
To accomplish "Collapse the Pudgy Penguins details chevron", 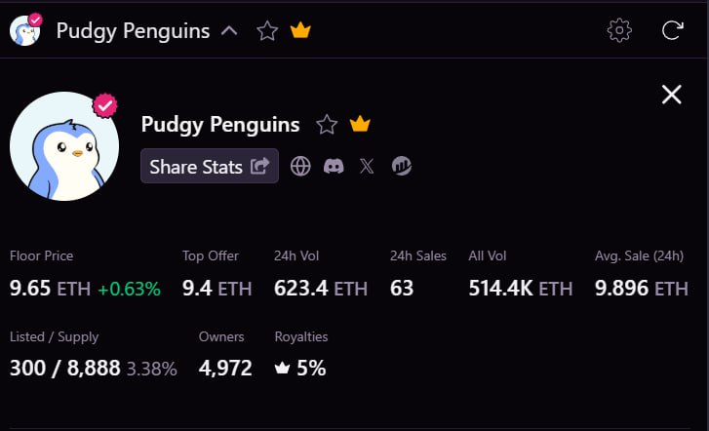I will click(229, 31).
